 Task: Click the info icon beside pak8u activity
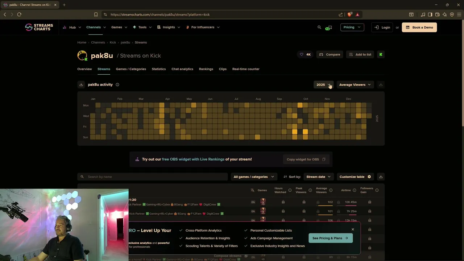point(117,84)
